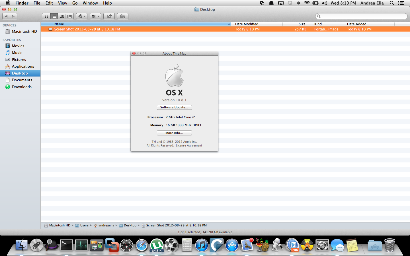This screenshot has width=410, height=256.
Task: Go back with the toolbar arrow
Action: [x=6, y=16]
